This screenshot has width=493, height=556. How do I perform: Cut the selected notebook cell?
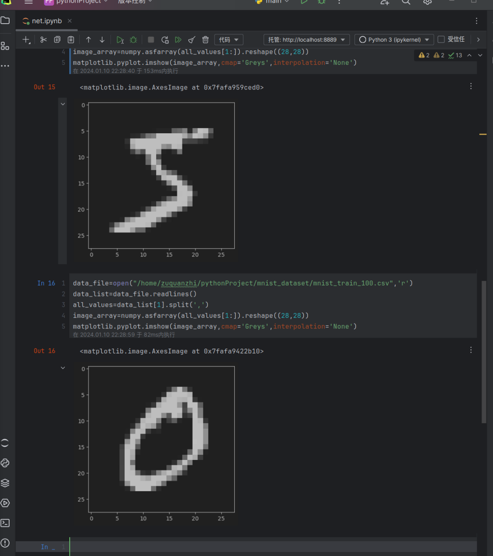43,40
